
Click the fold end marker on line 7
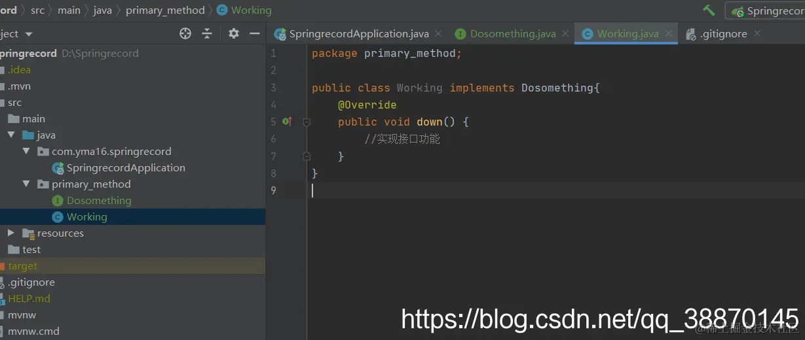pyautogui.click(x=306, y=156)
